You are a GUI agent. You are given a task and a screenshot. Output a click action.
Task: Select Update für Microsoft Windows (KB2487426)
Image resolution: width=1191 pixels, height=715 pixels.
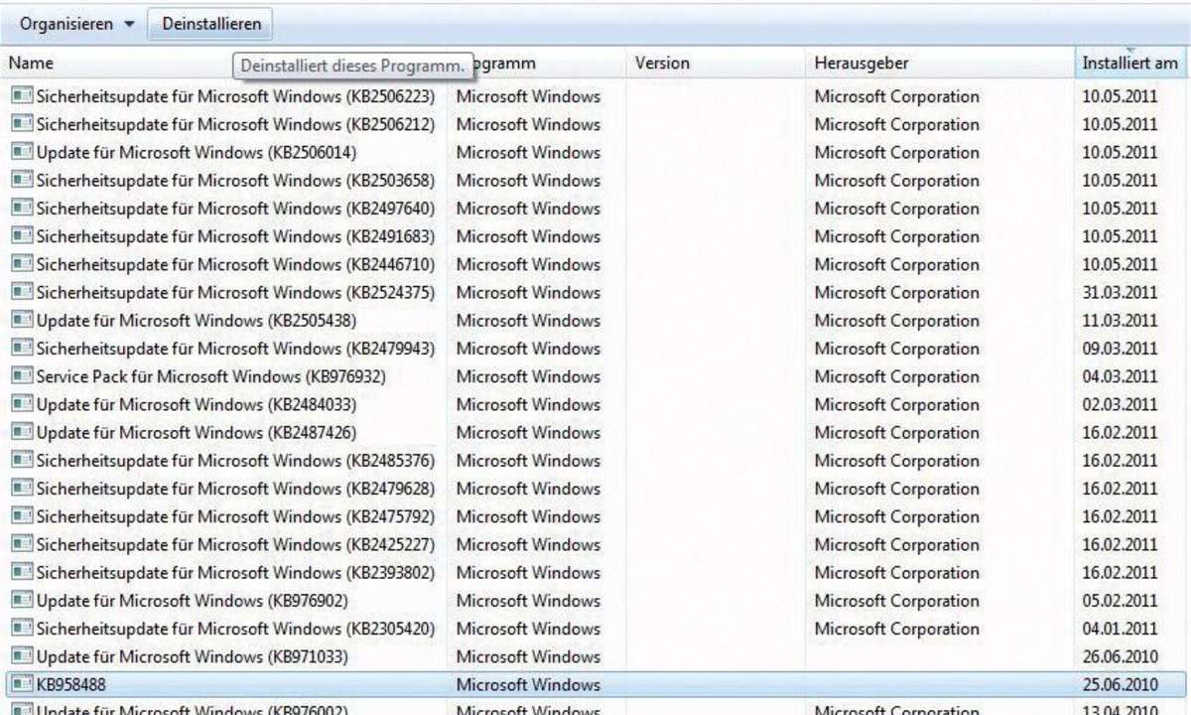(x=197, y=432)
